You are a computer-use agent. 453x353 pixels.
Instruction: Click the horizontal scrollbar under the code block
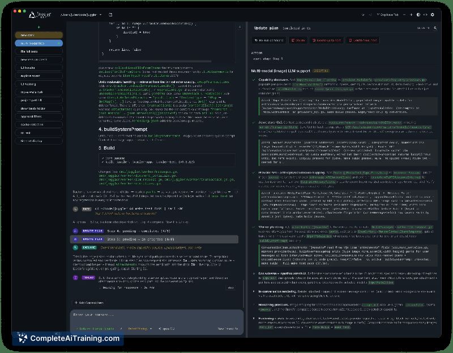(155, 62)
